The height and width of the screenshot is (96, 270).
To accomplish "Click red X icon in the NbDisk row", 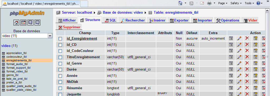I will [247, 82].
